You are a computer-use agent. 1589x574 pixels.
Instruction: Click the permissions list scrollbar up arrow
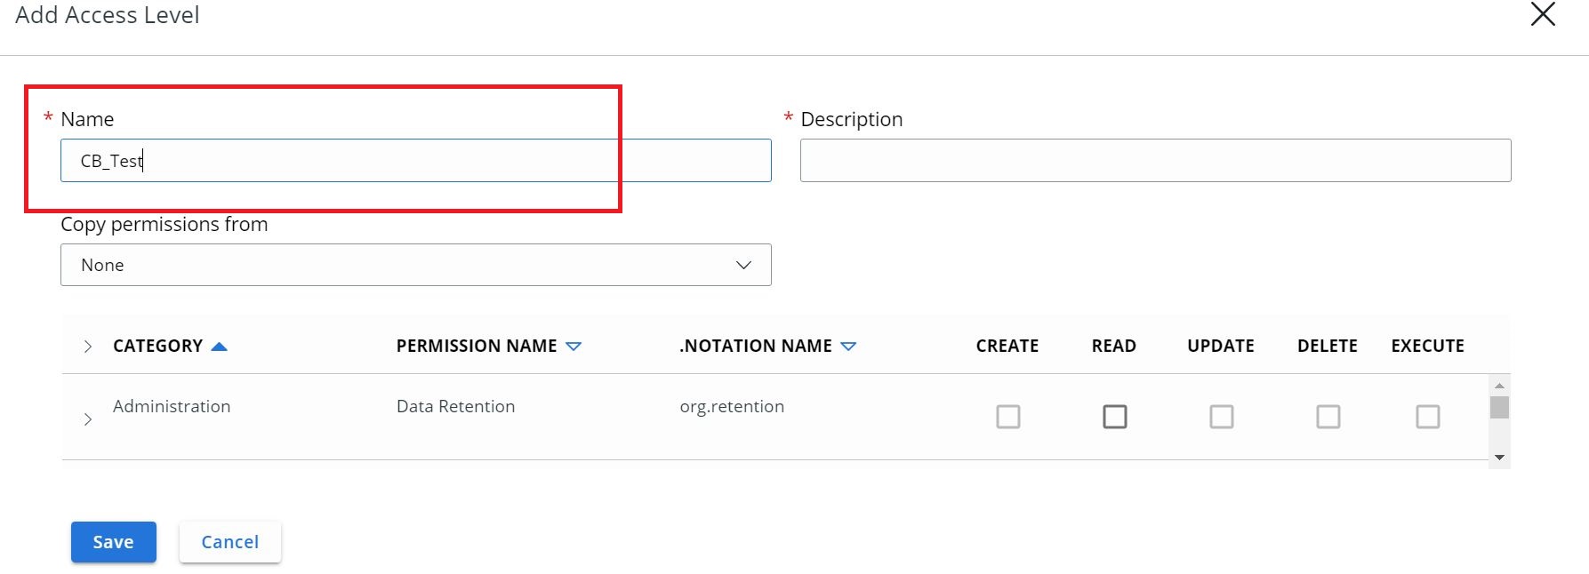click(1499, 386)
